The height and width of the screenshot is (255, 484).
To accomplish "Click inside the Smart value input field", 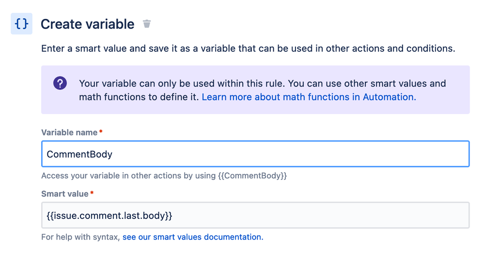I will pyautogui.click(x=291, y=215).
